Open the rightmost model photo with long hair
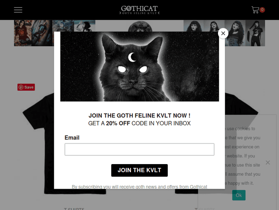279x210 pixels. [x=255, y=33]
